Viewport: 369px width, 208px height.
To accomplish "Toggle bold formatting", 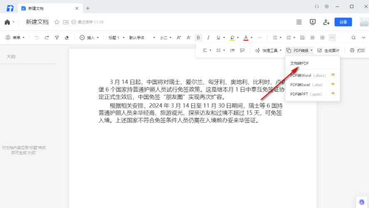I will [x=198, y=37].
